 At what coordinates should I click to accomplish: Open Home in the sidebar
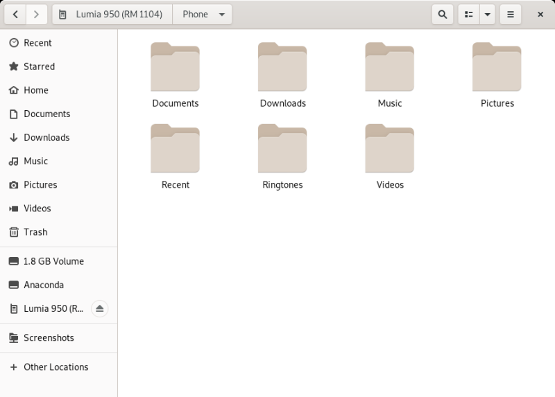click(36, 90)
